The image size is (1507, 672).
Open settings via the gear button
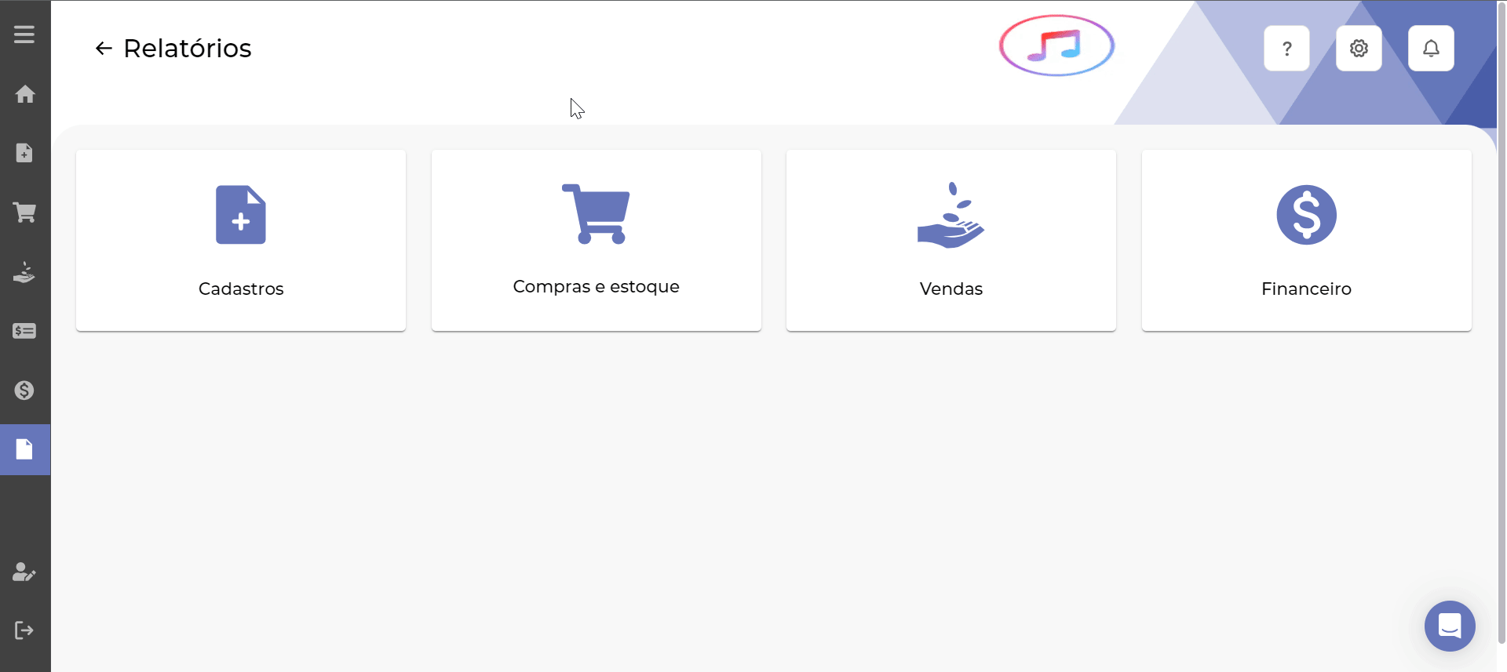[1359, 49]
